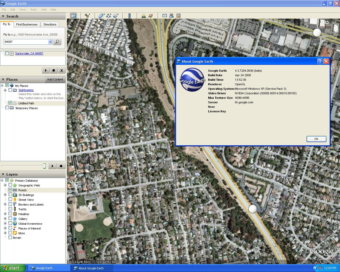The image size is (340, 272).
Task: Switch to the Find Businesses tab
Action: 27,24
